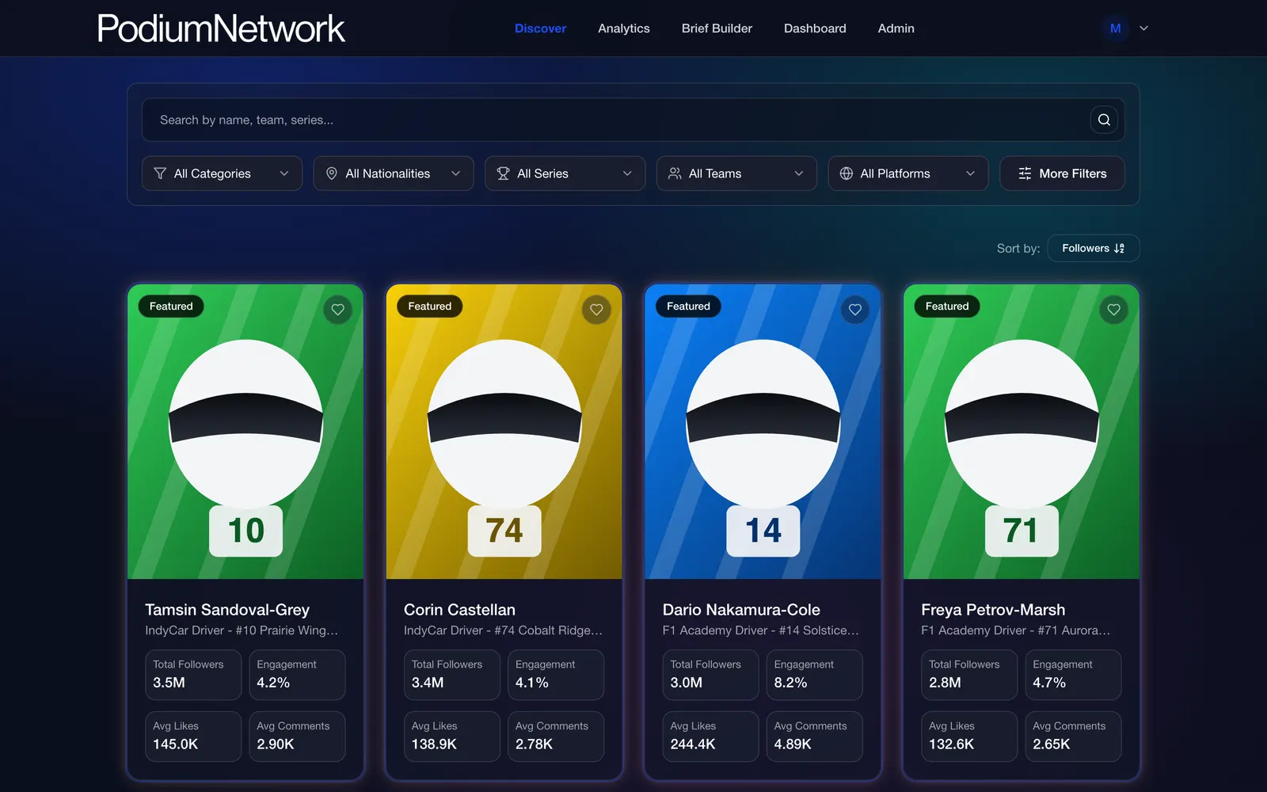Click the PodiumNetwork logo

[x=221, y=29]
